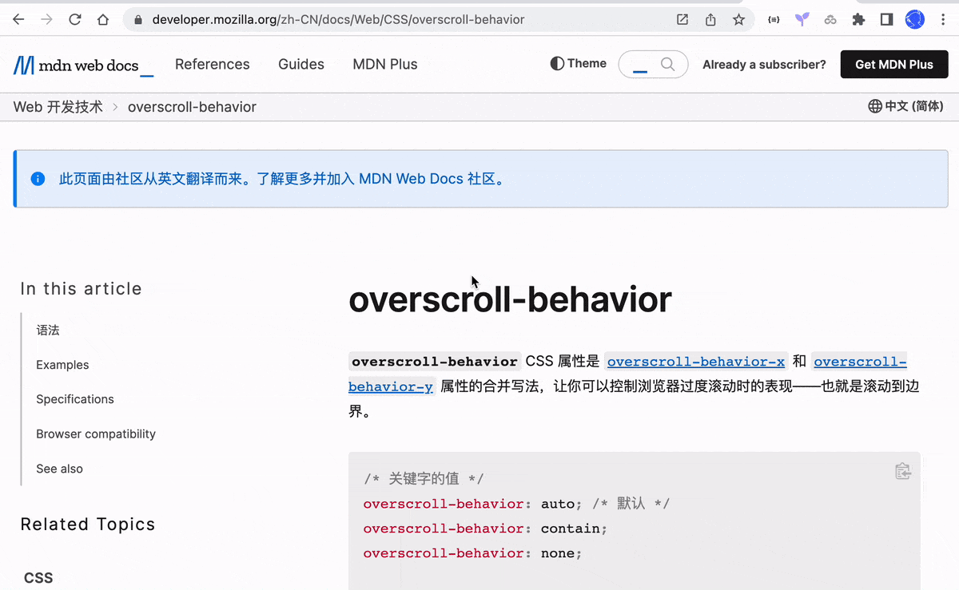959x590 pixels.
Task: Open the Theme switcher
Action: (579, 64)
